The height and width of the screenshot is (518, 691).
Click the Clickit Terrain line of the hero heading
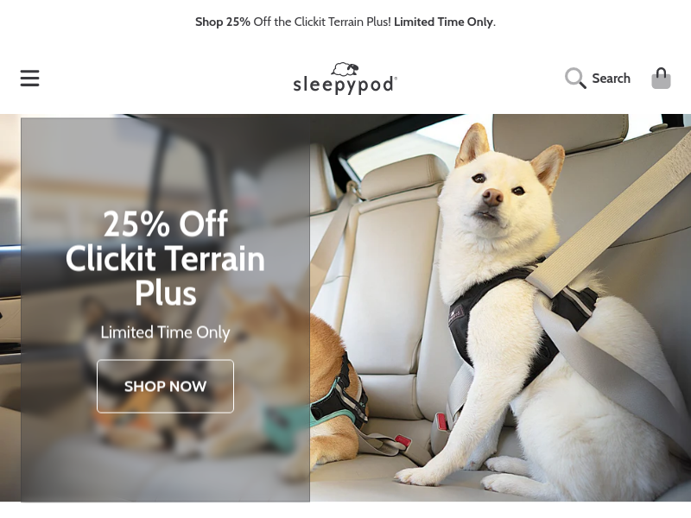[x=165, y=258]
